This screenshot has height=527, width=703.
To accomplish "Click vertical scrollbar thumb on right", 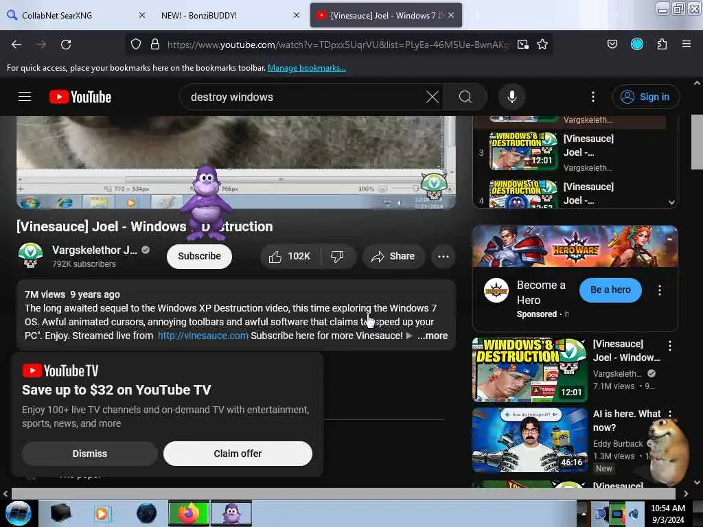I will 697,143.
